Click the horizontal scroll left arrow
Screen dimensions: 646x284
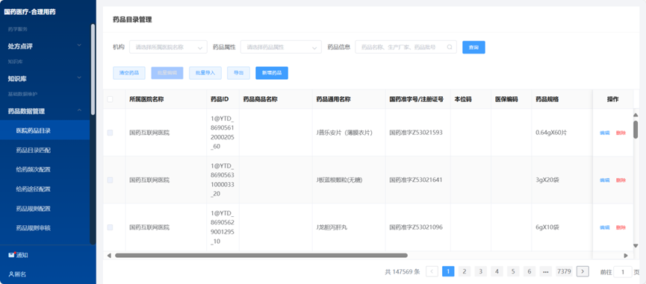pos(109,255)
